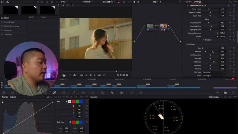This screenshot has width=238, height=134.
Task: Open the Scopes palette icon
Action: coord(226,93)
